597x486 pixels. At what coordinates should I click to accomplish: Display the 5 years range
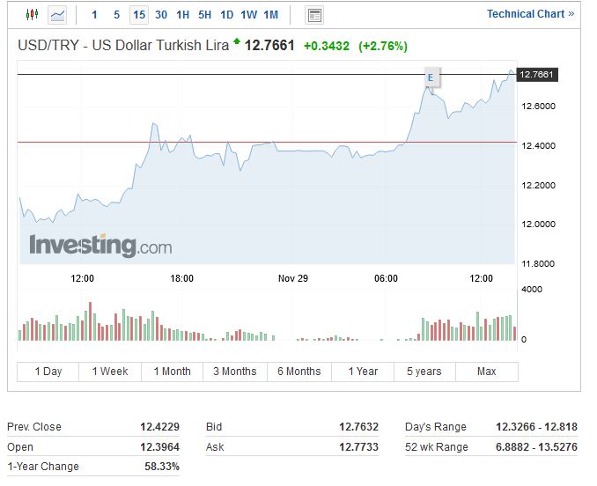424,372
